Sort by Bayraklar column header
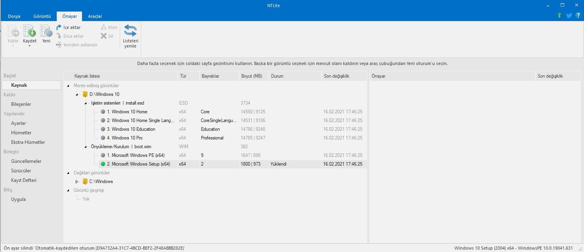 click(218, 76)
